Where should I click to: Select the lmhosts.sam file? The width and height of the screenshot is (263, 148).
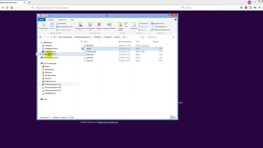91,51
